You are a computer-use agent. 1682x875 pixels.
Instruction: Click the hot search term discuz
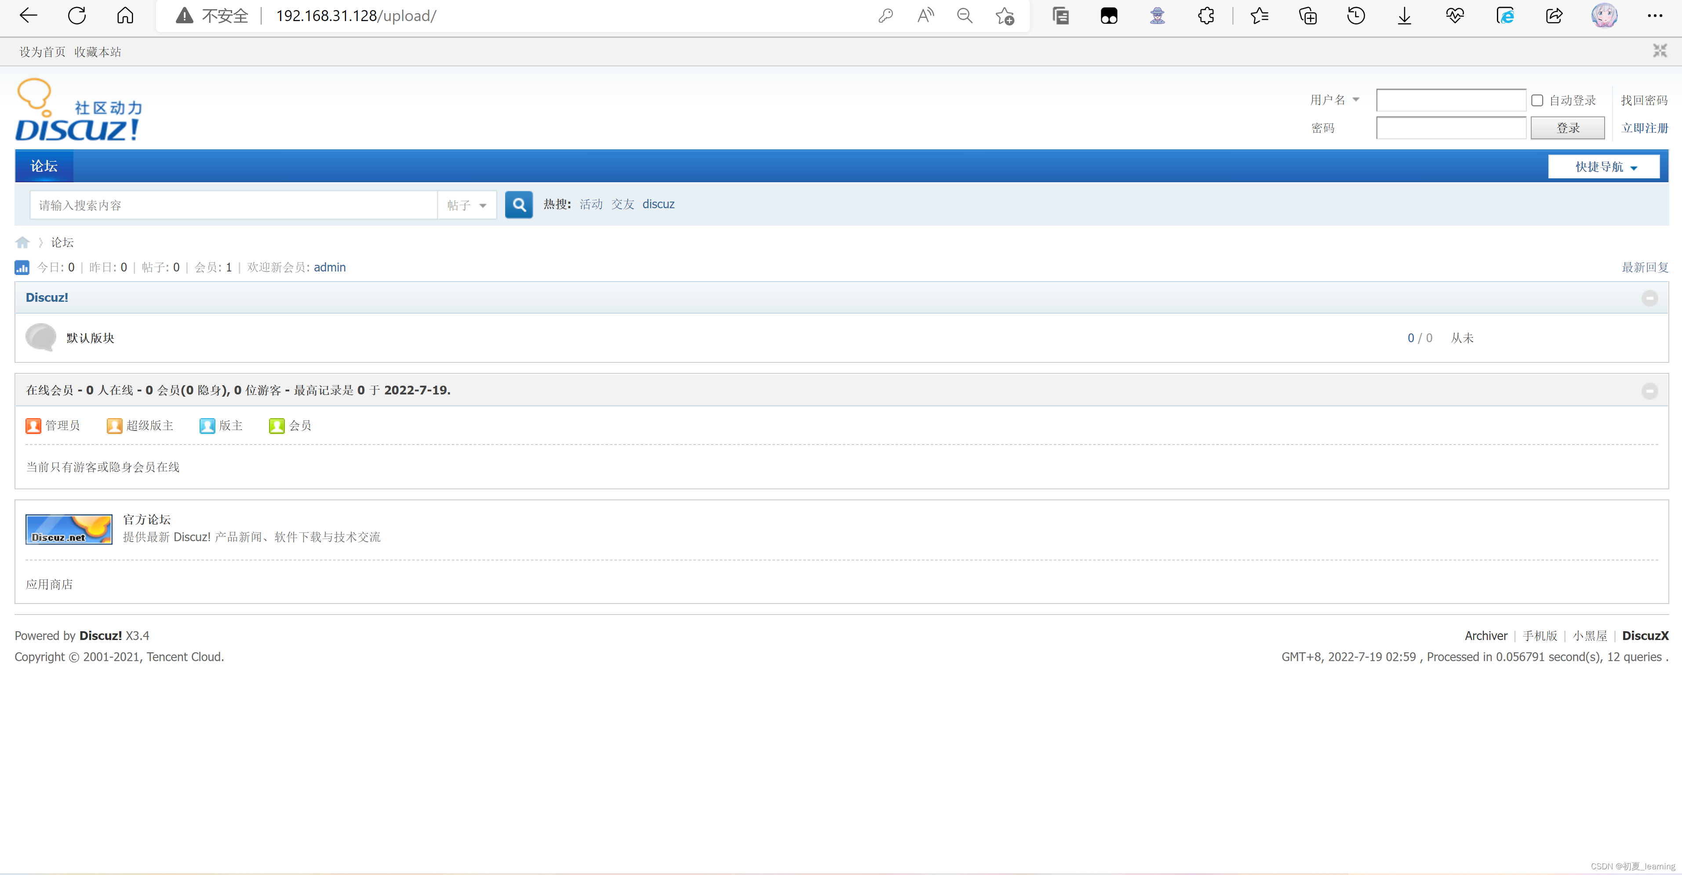[x=658, y=204]
